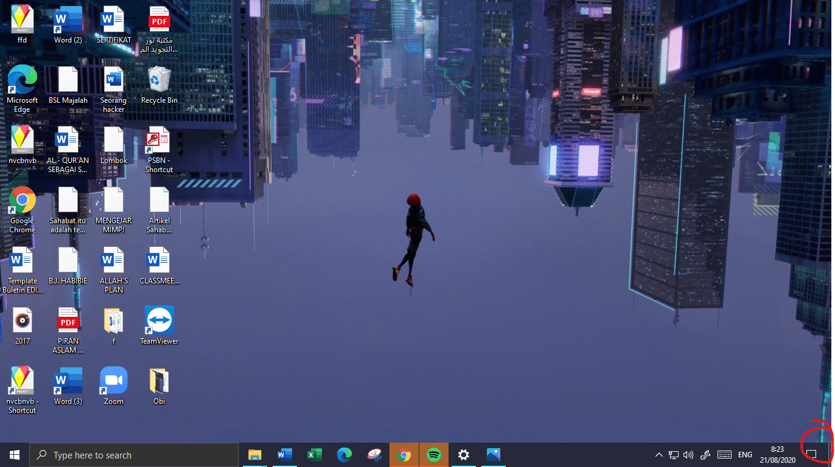
Task: Open the clock showing 8:23 21/08/2020
Action: (777, 455)
